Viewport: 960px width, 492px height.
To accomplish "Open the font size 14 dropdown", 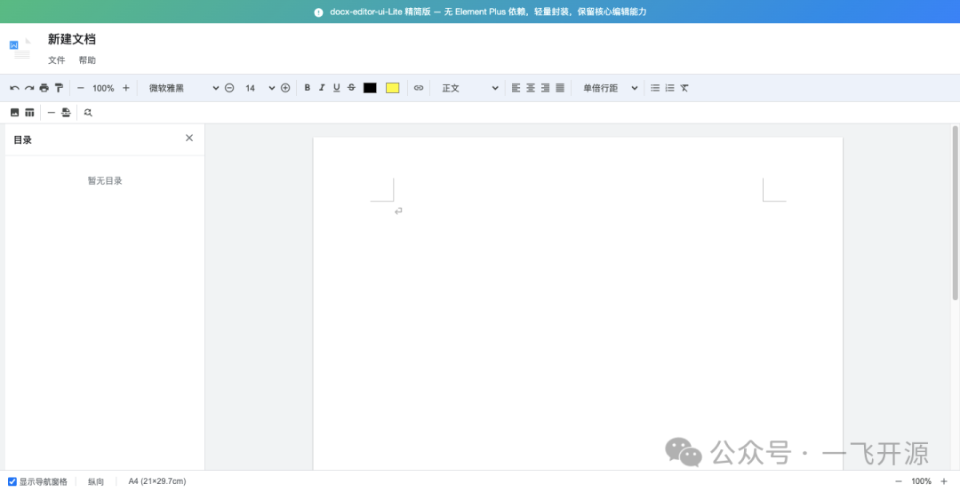I will 260,88.
